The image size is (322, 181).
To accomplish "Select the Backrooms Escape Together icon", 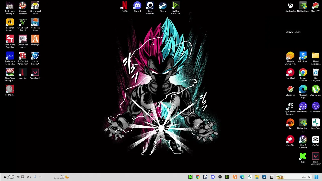I will (x=10, y=58).
